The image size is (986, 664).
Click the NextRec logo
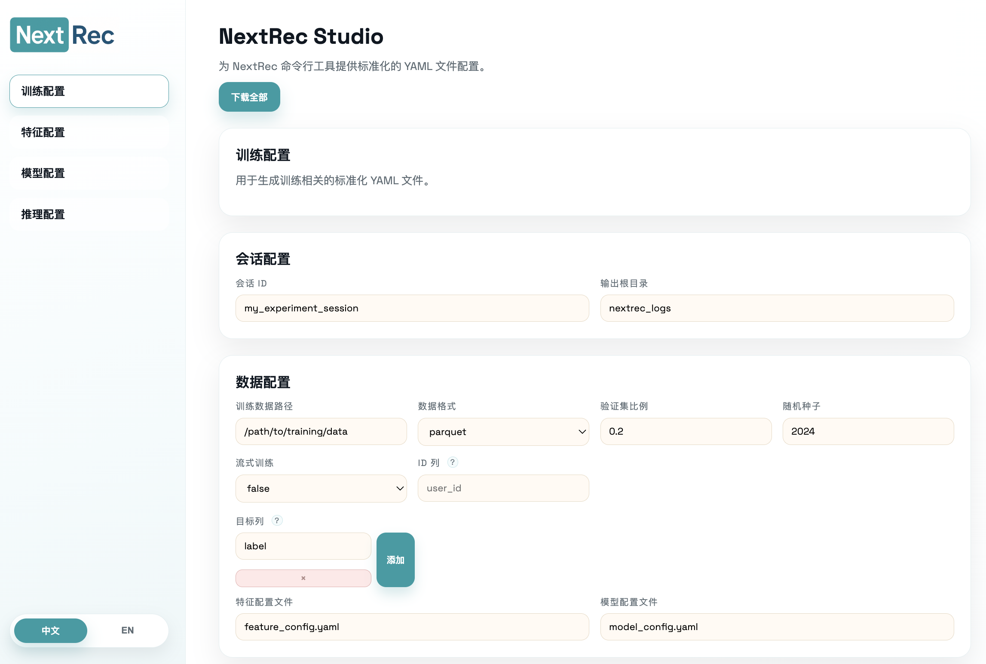(x=63, y=35)
